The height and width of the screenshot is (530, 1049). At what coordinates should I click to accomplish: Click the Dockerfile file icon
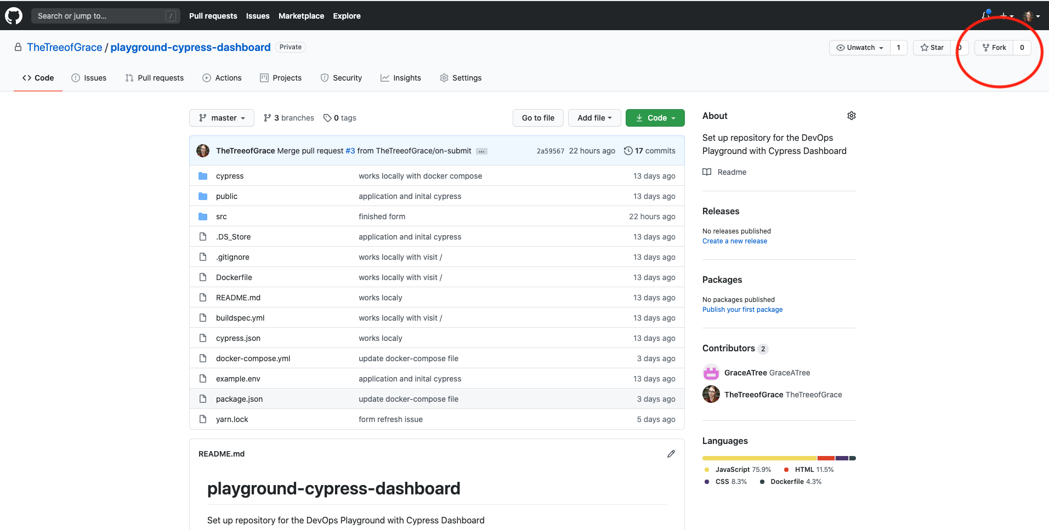(x=203, y=277)
